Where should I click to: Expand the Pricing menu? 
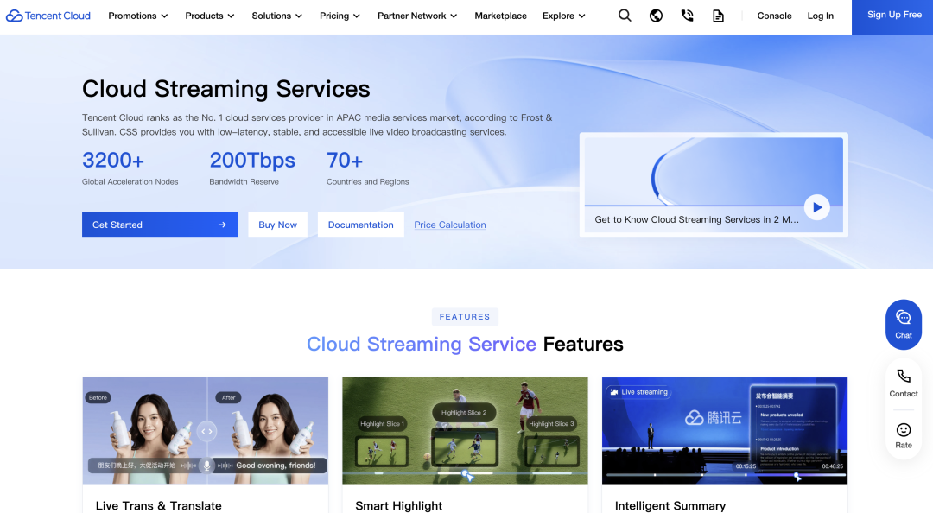click(x=340, y=16)
